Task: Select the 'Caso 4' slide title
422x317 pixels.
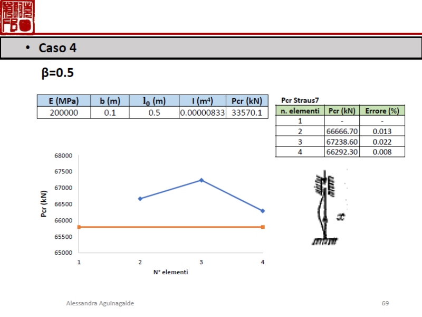Action: pyautogui.click(x=57, y=48)
